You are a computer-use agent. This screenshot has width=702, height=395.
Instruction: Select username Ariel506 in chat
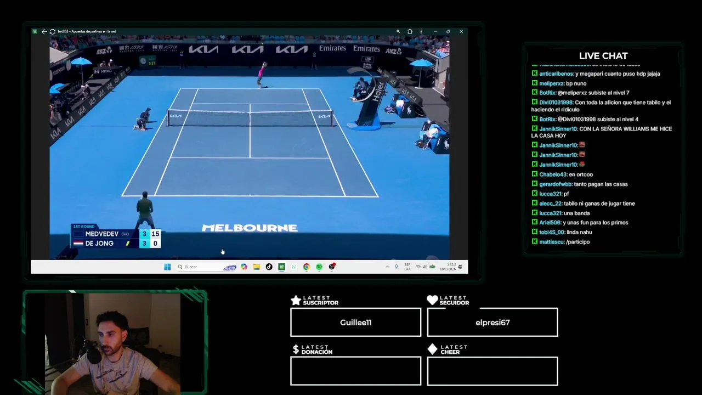click(x=550, y=223)
